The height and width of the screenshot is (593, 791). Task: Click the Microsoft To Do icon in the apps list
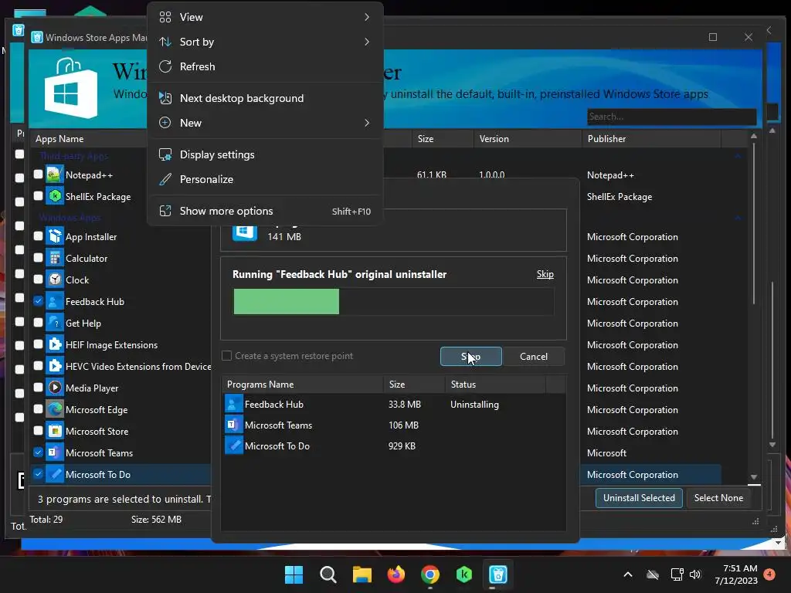[55, 474]
